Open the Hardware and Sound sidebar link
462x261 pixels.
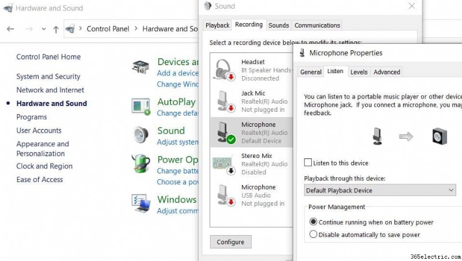pos(51,104)
